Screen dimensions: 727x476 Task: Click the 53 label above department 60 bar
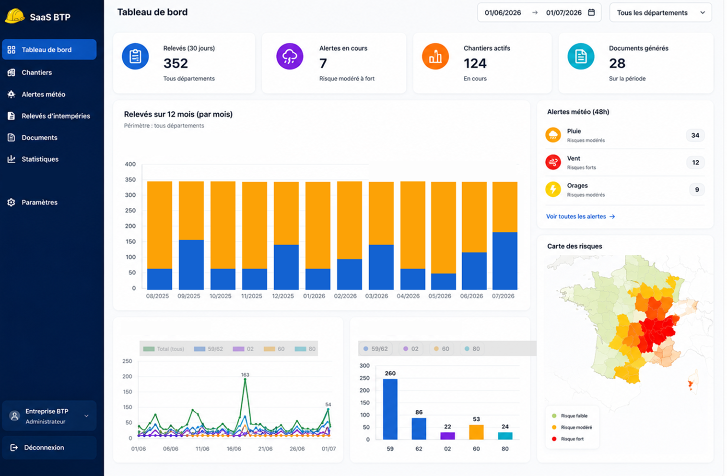tap(476, 419)
